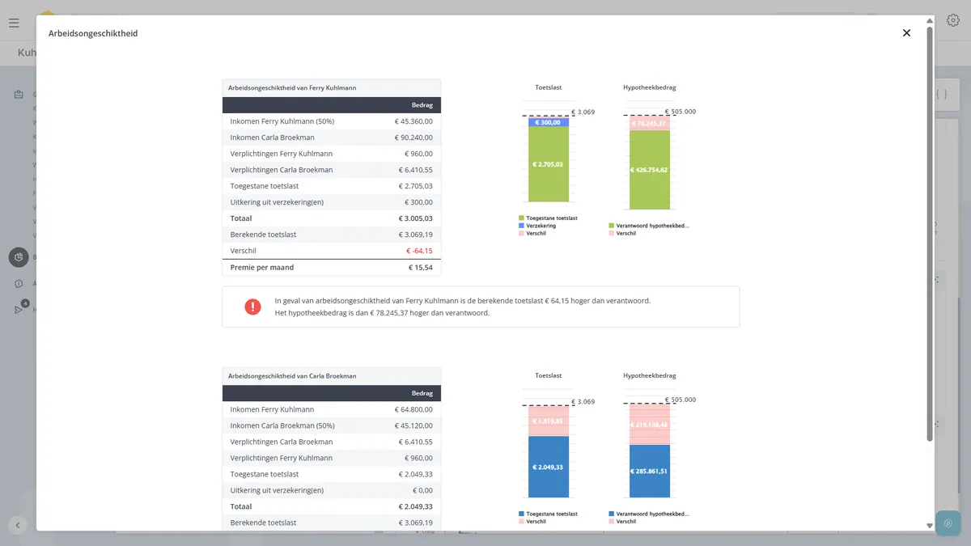Viewport: 971px width, 546px height.
Task: Click the warning message about € 78.245,37 hypotheekbedrag
Action: click(382, 313)
